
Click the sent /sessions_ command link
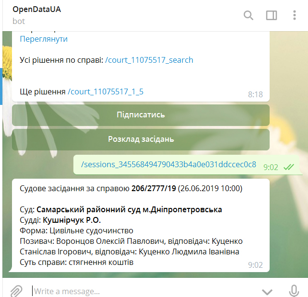168,165
